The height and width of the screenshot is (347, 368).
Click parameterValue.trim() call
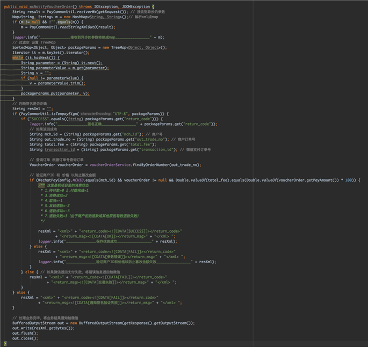61,83
